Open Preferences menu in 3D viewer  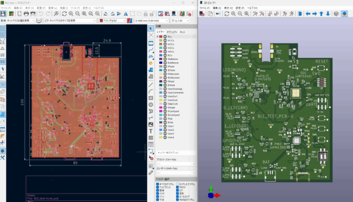[x=240, y=8]
